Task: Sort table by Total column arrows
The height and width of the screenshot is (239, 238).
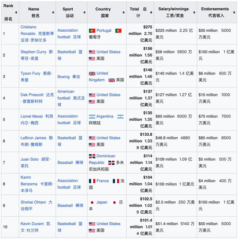Action: coord(151,12)
